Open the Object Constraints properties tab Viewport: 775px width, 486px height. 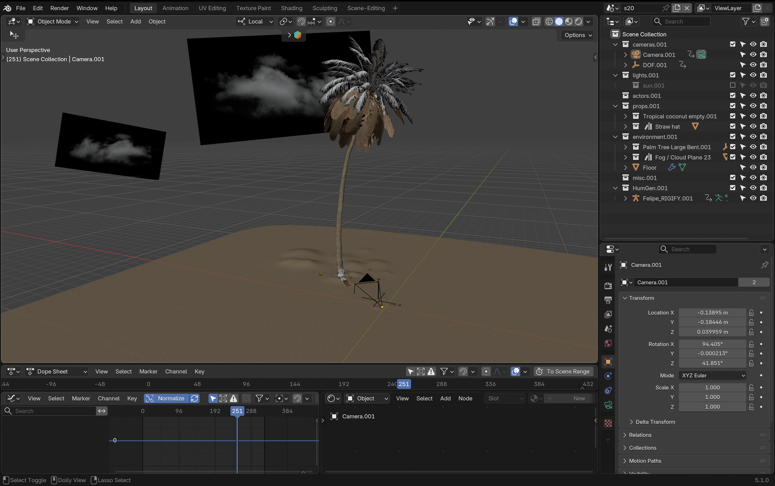click(608, 390)
